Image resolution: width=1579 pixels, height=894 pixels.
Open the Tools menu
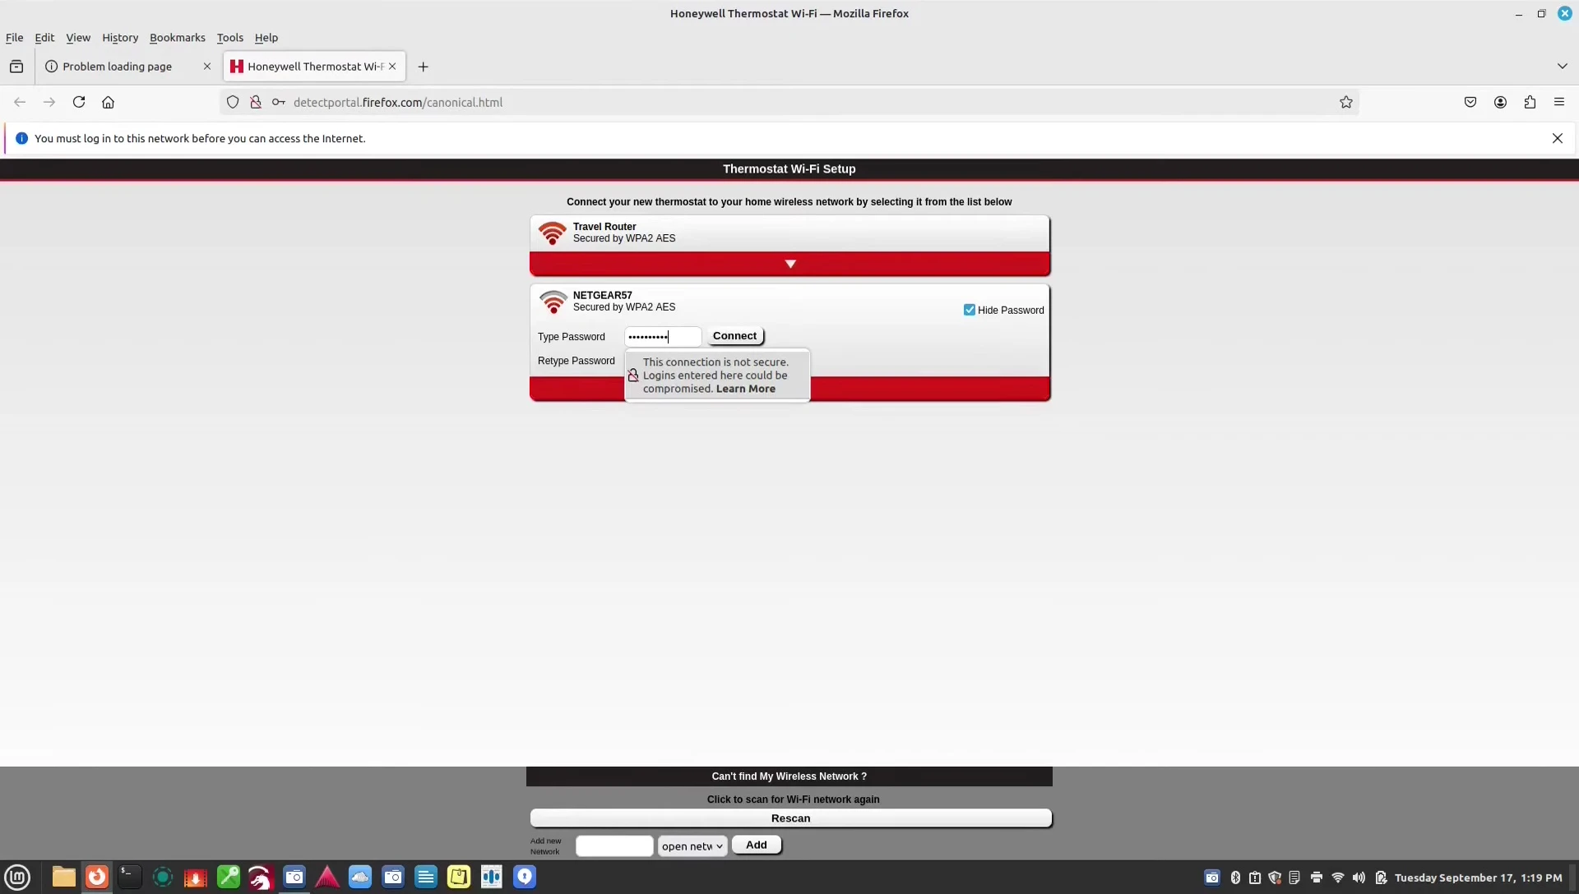[x=230, y=38]
